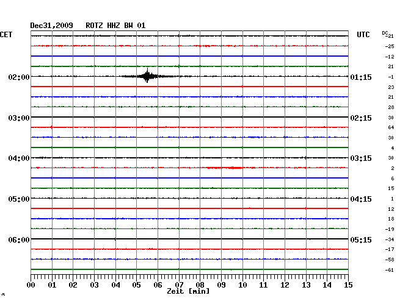Viewport: 397px width, 301px height.
Task: Select the DC value 2
Action: tap(393, 168)
